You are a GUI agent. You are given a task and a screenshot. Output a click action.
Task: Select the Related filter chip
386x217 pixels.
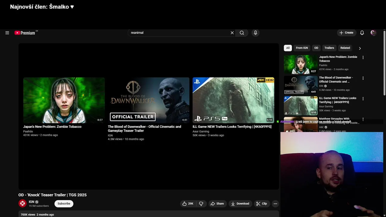pyautogui.click(x=345, y=48)
